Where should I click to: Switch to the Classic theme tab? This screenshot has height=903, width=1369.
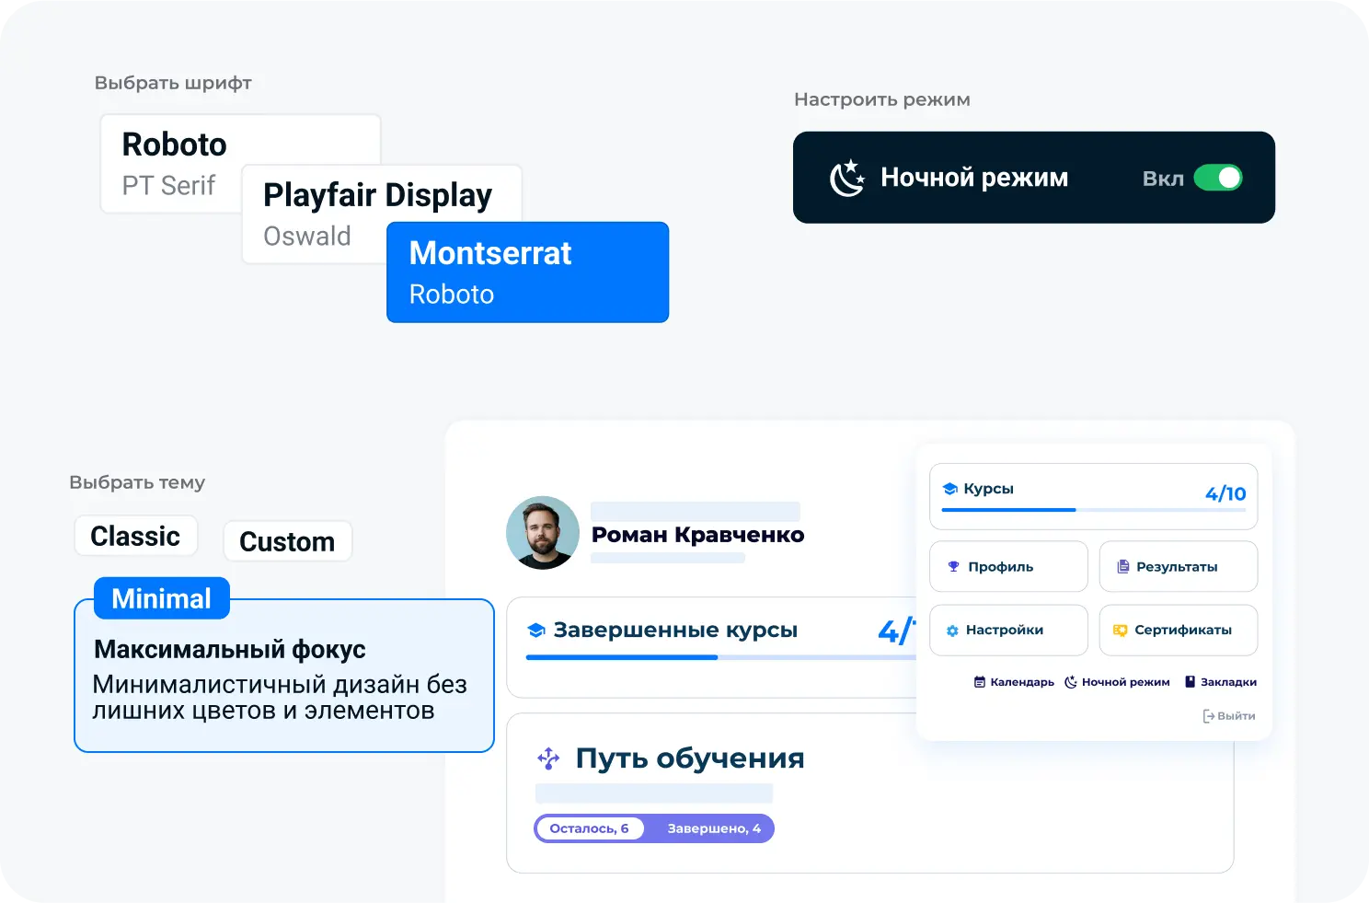coord(135,536)
